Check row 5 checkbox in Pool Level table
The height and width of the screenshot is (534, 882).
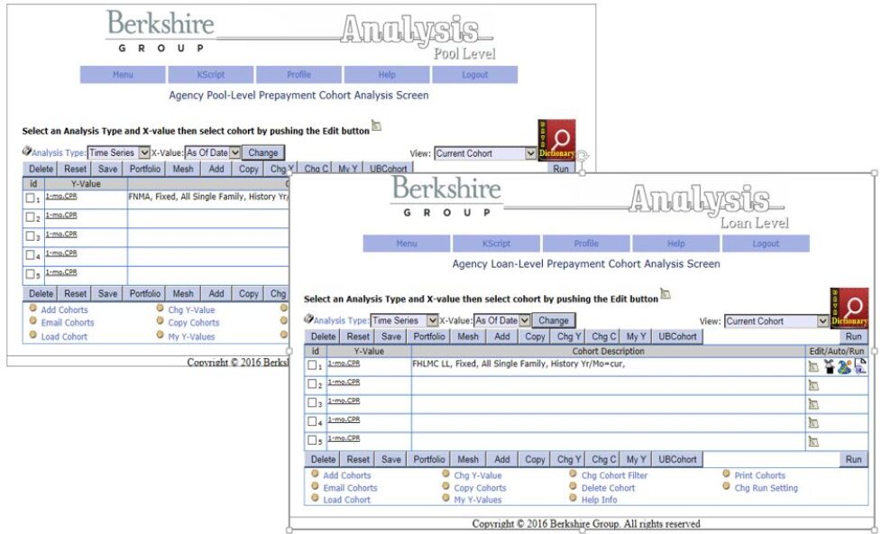pyautogui.click(x=31, y=274)
